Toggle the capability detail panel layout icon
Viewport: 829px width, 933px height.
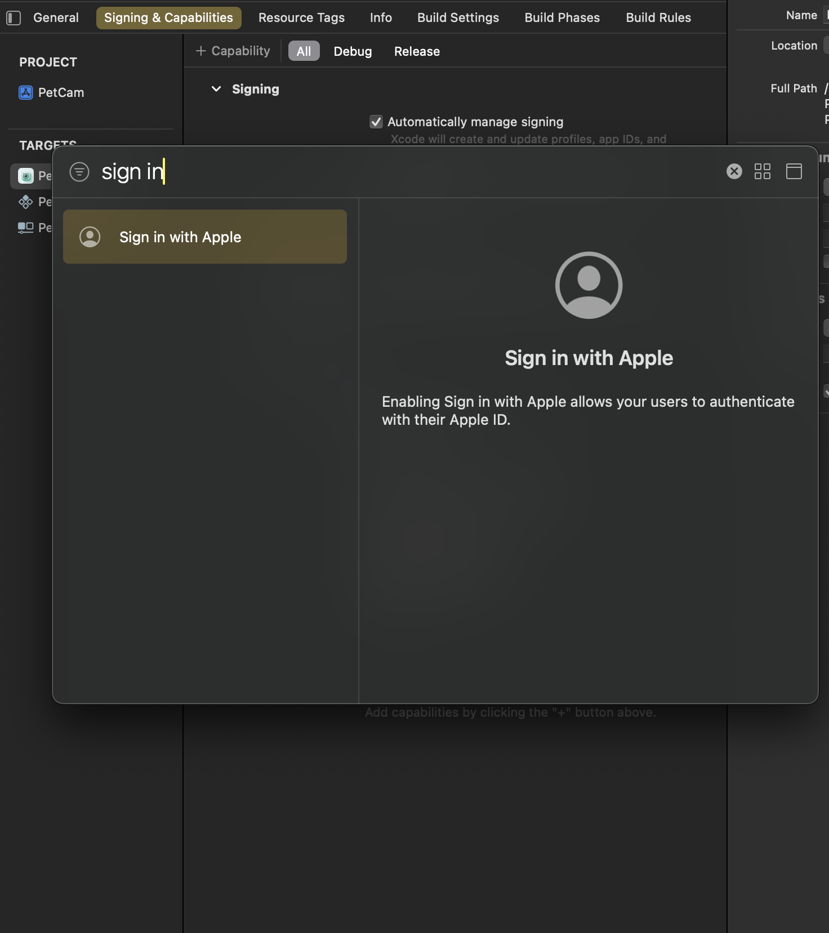[x=794, y=171]
